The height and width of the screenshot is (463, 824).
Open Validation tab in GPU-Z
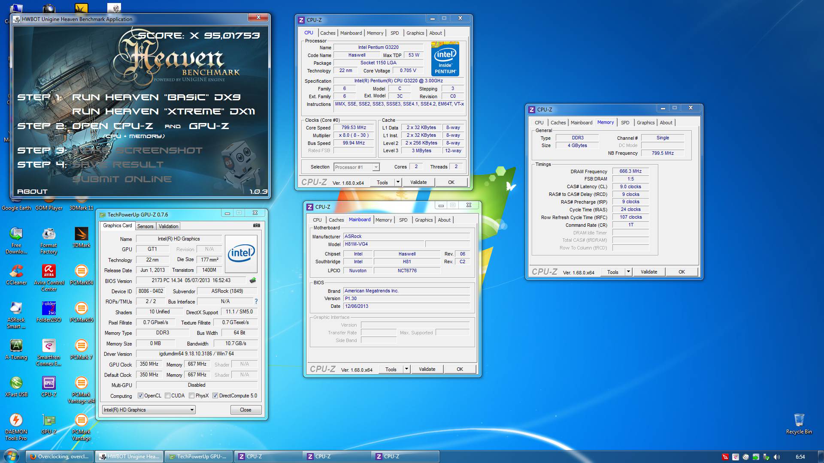168,226
